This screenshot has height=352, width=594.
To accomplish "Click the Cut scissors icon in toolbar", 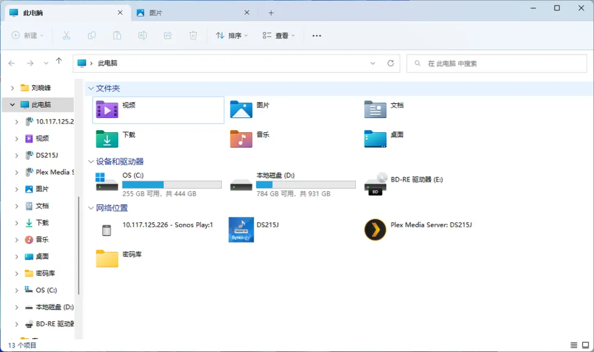I will tap(67, 36).
